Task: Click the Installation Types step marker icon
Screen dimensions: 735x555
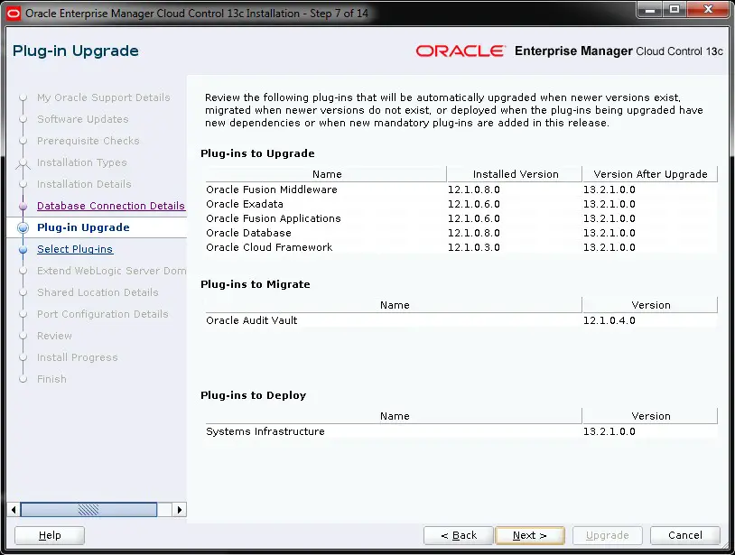Action: click(x=23, y=163)
